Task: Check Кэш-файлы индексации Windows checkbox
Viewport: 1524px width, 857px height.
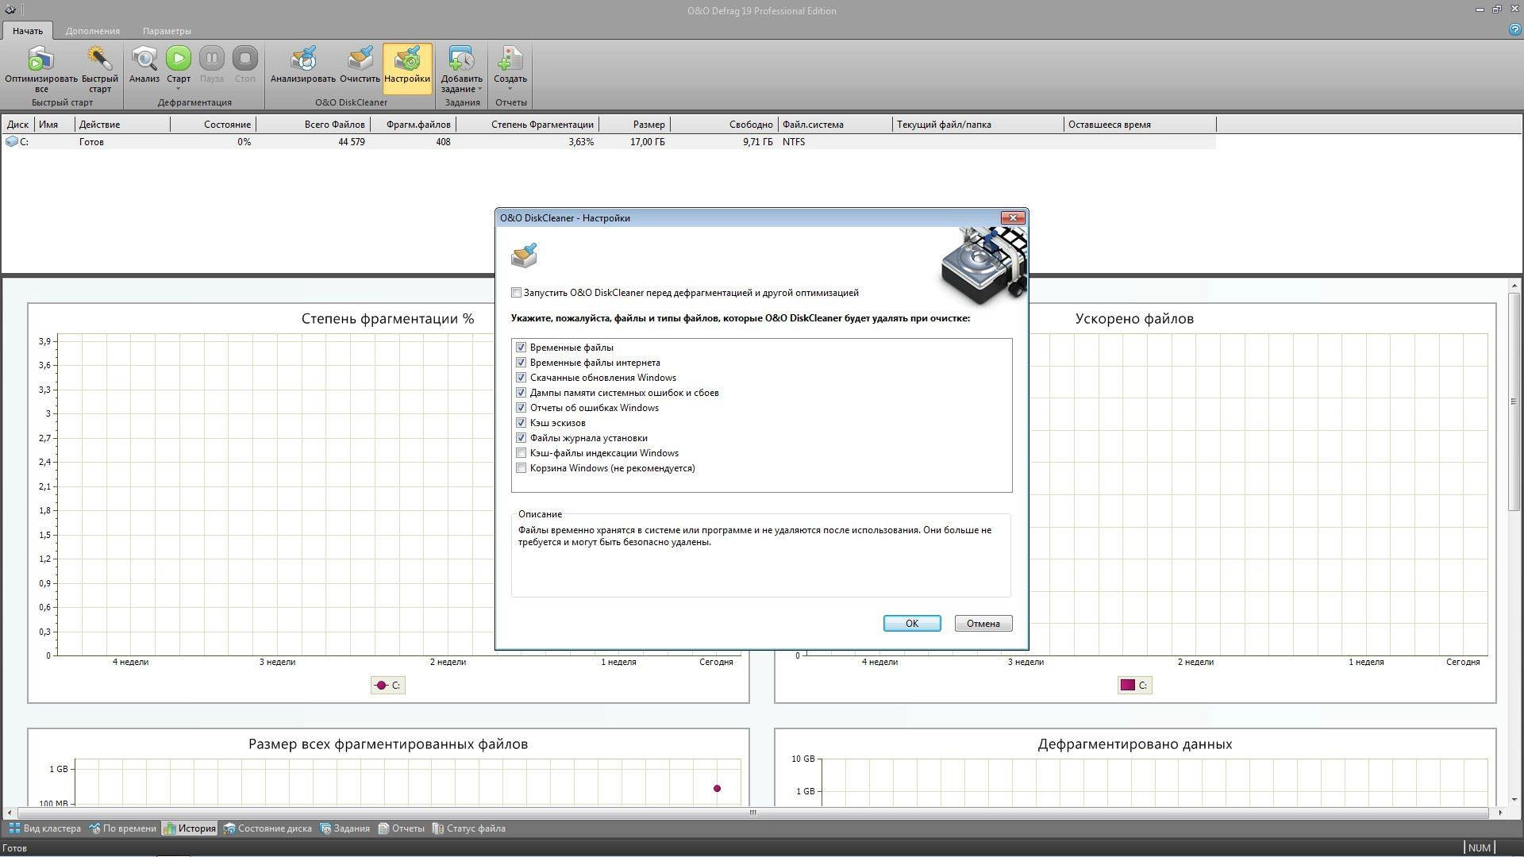Action: [x=521, y=453]
